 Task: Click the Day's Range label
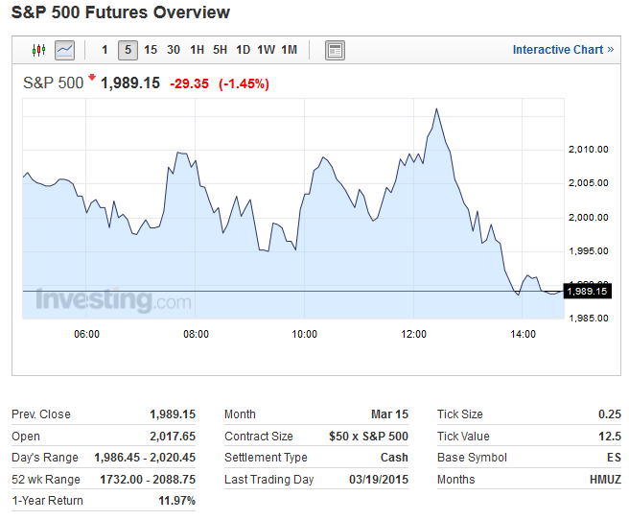pyautogui.click(x=45, y=458)
